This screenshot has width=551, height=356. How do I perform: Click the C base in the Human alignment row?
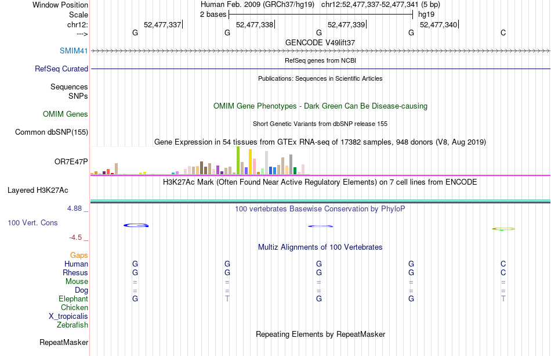[503, 264]
